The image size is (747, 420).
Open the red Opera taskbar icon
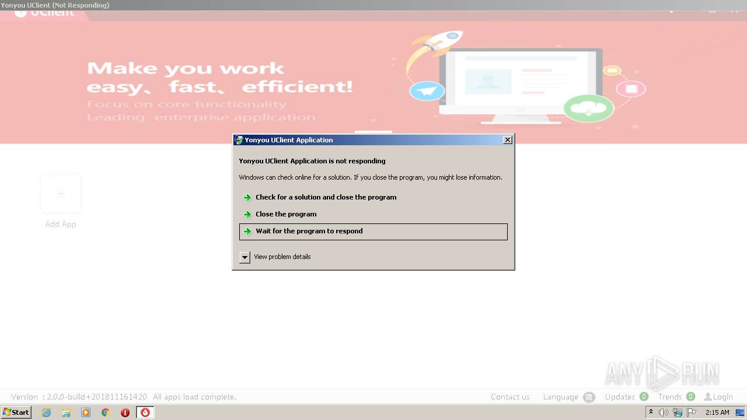click(x=125, y=412)
